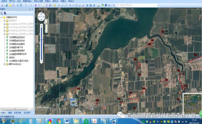Open the user account icon in toolbar

pyautogui.click(x=7, y=5)
